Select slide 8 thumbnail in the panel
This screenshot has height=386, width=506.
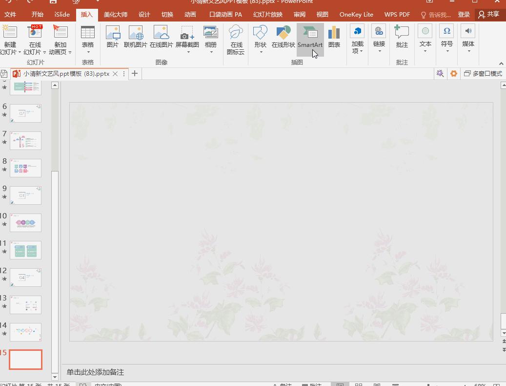(25, 168)
